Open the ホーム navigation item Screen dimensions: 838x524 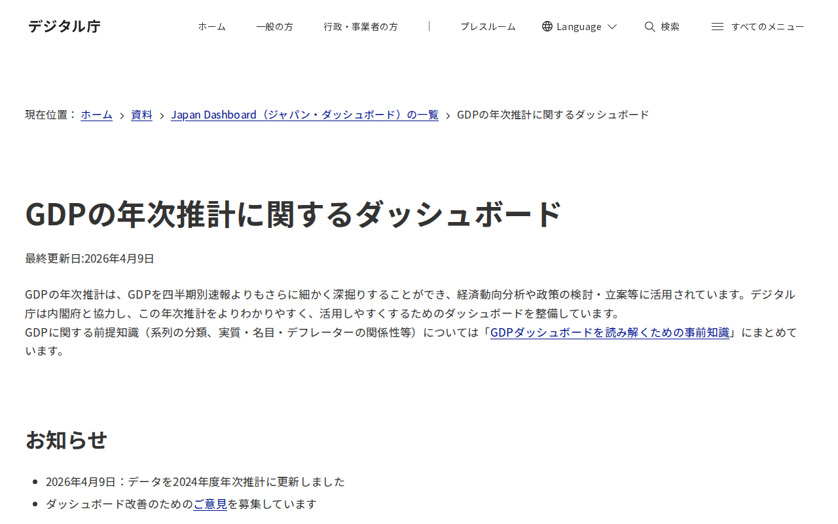(x=211, y=26)
